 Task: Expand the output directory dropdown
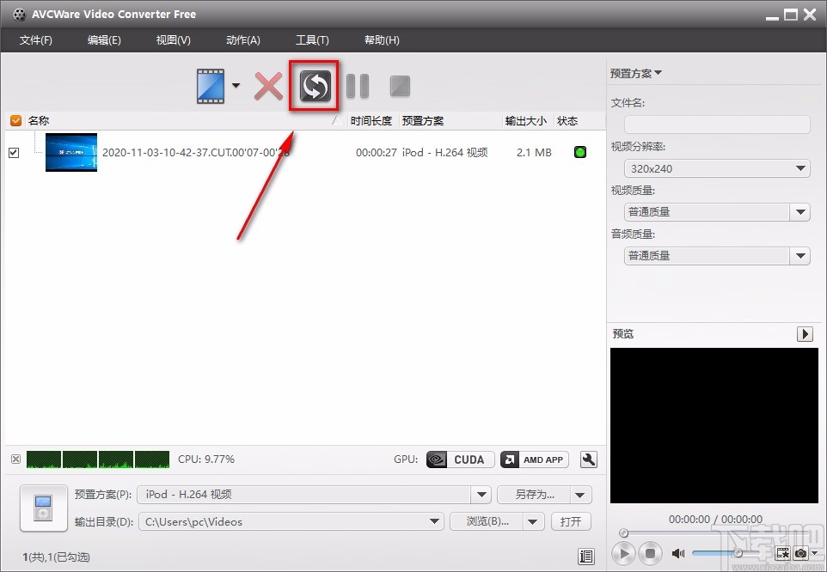click(x=434, y=521)
